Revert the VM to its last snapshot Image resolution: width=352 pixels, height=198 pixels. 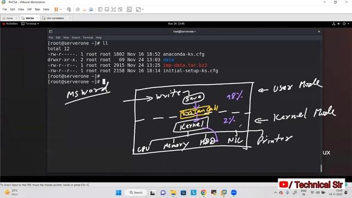84,9
